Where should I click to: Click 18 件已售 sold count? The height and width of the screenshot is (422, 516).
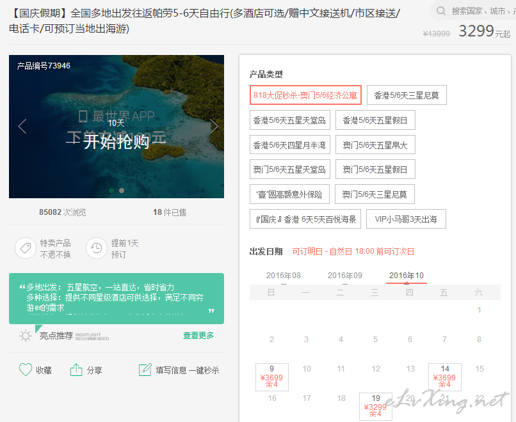(x=170, y=212)
